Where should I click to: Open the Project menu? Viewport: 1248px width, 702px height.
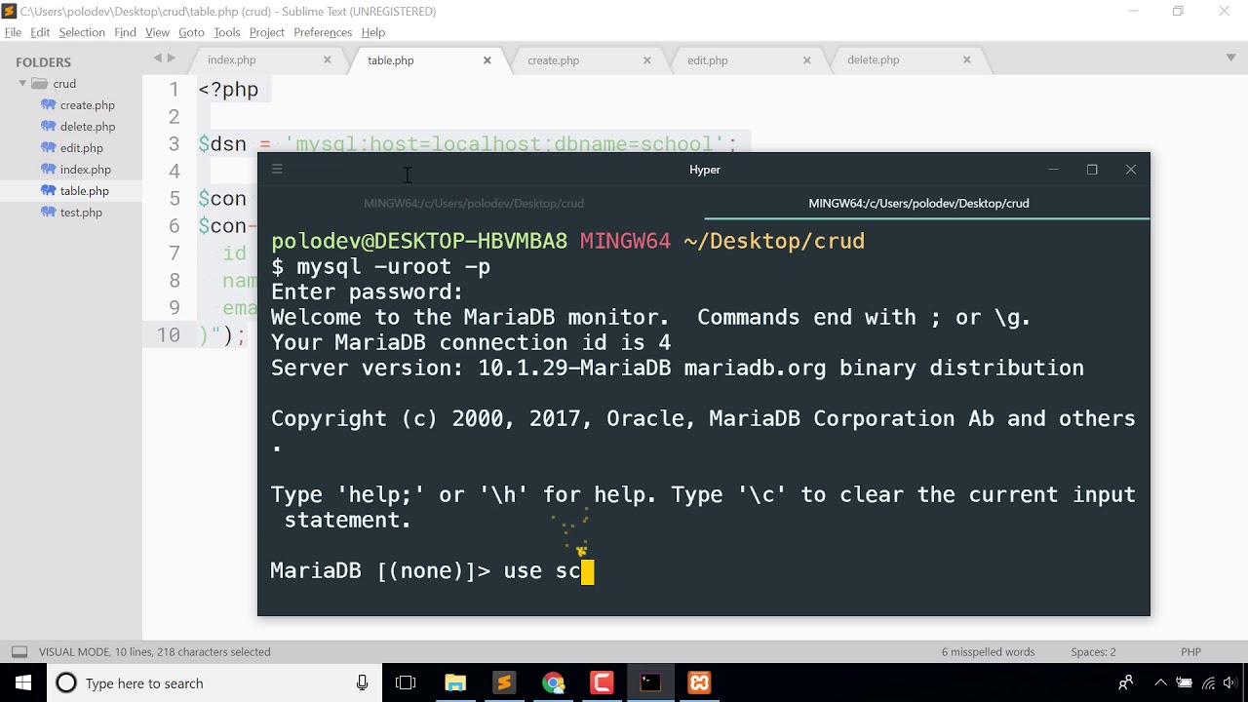266,32
